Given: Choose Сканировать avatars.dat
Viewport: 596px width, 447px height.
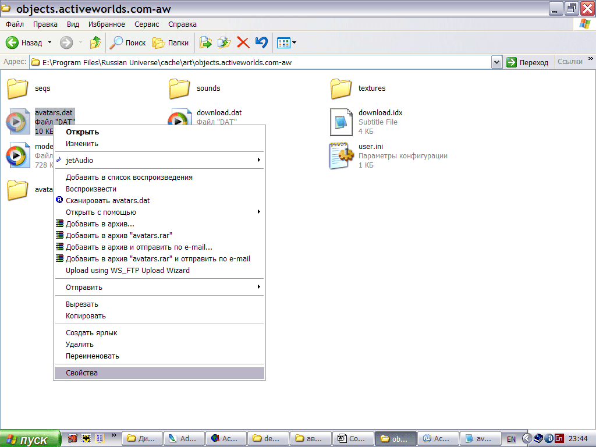Looking at the screenshot, I should click(x=159, y=200).
